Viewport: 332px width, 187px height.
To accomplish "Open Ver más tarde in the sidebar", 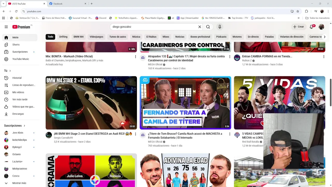I will 20,99.
